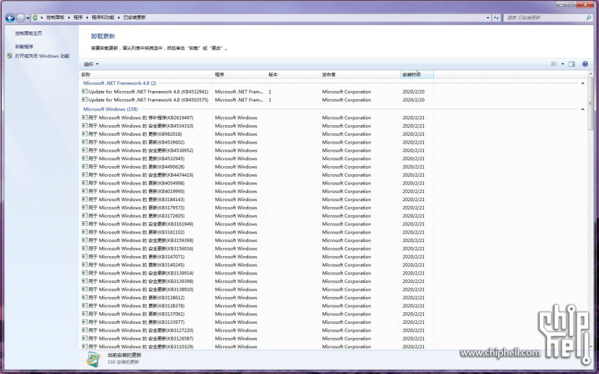Collapse the Microsoft .NET Framework 4.8 group
Screen dimensions: 599x374
(x=582, y=83)
